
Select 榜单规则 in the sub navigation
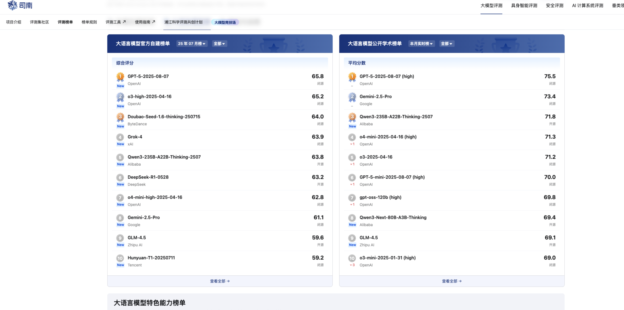pyautogui.click(x=89, y=22)
